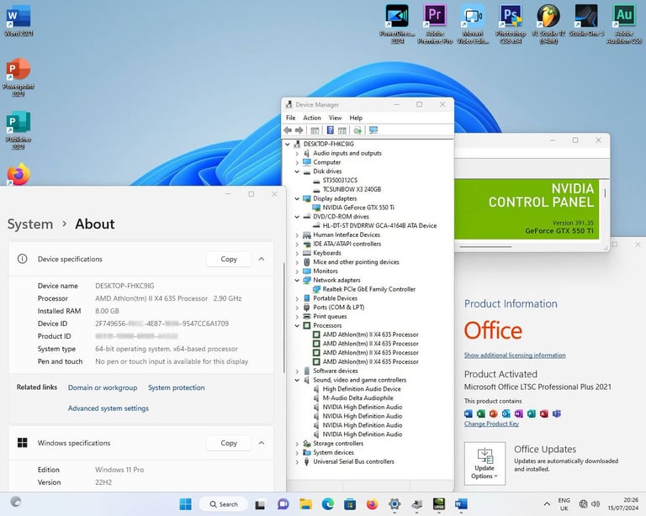This screenshot has width=646, height=516.
Task: Open the Chat icon on the taskbar
Action: [x=283, y=504]
